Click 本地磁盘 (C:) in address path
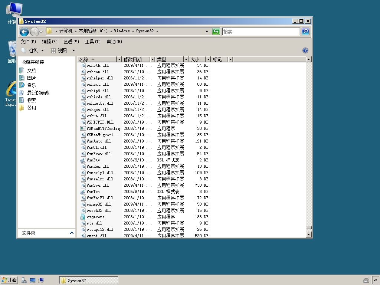The image size is (380, 285). [x=93, y=31]
